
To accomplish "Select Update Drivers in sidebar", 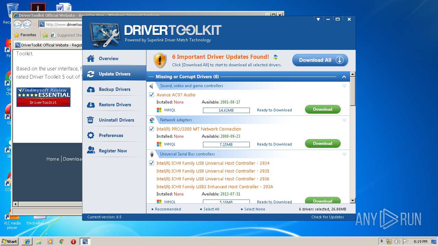I will point(114,74).
